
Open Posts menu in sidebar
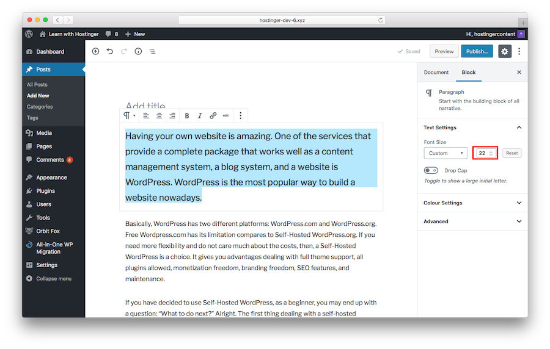pos(53,70)
